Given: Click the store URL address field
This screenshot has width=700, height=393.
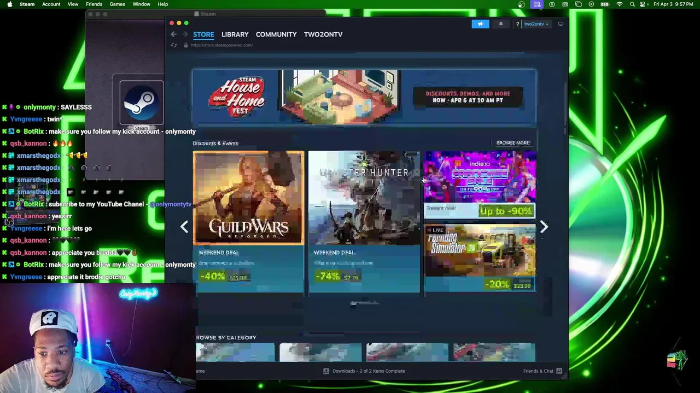Looking at the screenshot, I should click(221, 45).
